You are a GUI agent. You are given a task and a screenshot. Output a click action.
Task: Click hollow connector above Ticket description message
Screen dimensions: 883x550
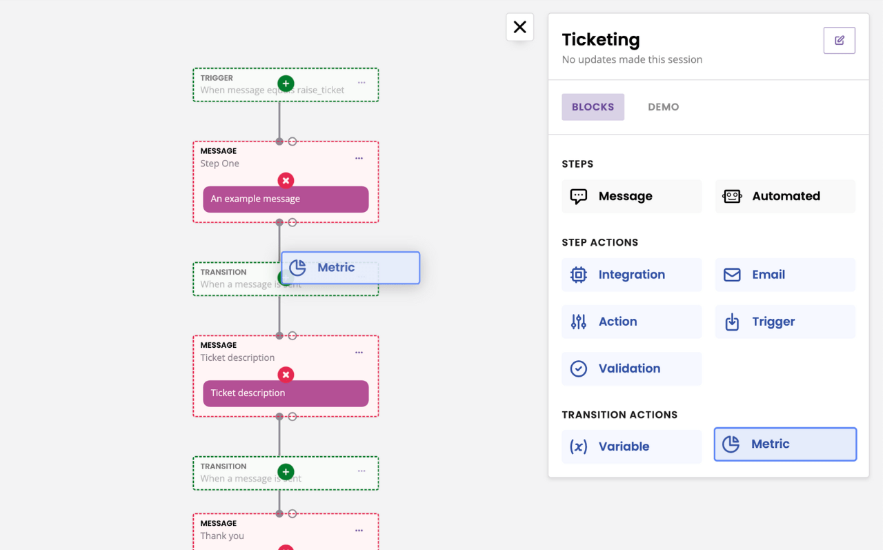[292, 336]
